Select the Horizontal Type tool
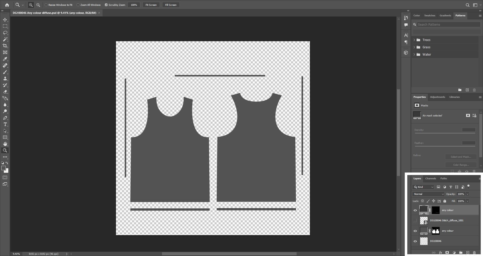The width and height of the screenshot is (483, 256). [x=5, y=124]
